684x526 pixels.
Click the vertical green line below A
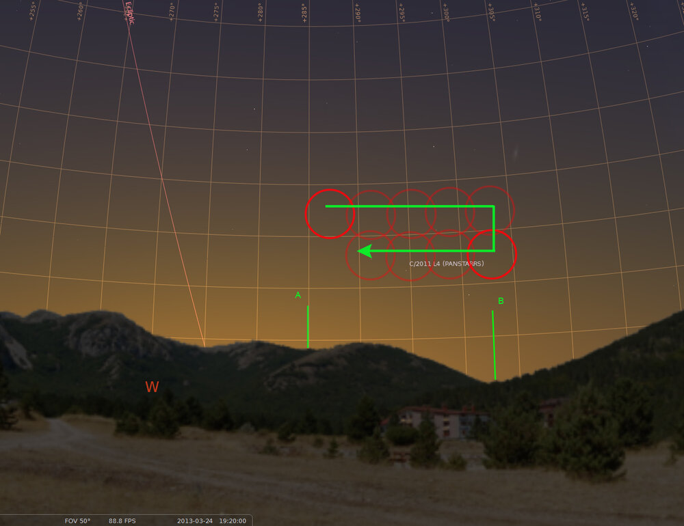click(308, 327)
